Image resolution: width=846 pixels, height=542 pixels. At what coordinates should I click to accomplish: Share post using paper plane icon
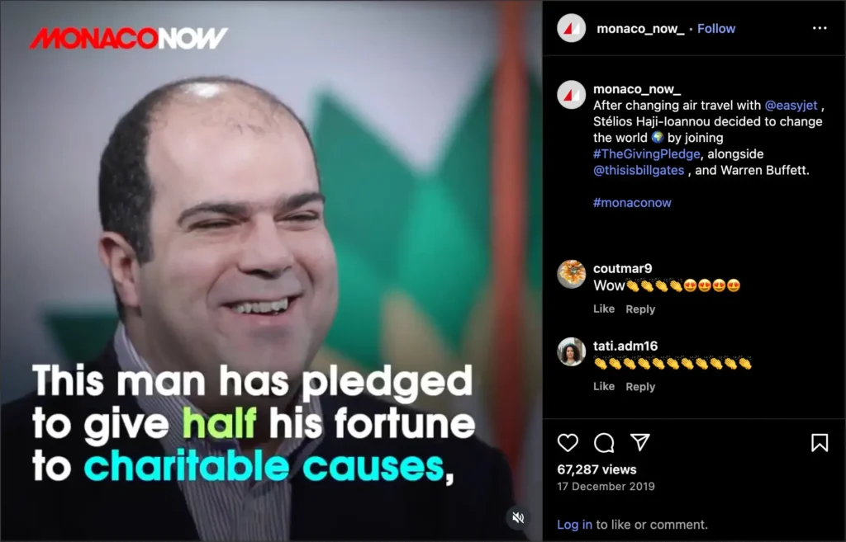coord(640,442)
